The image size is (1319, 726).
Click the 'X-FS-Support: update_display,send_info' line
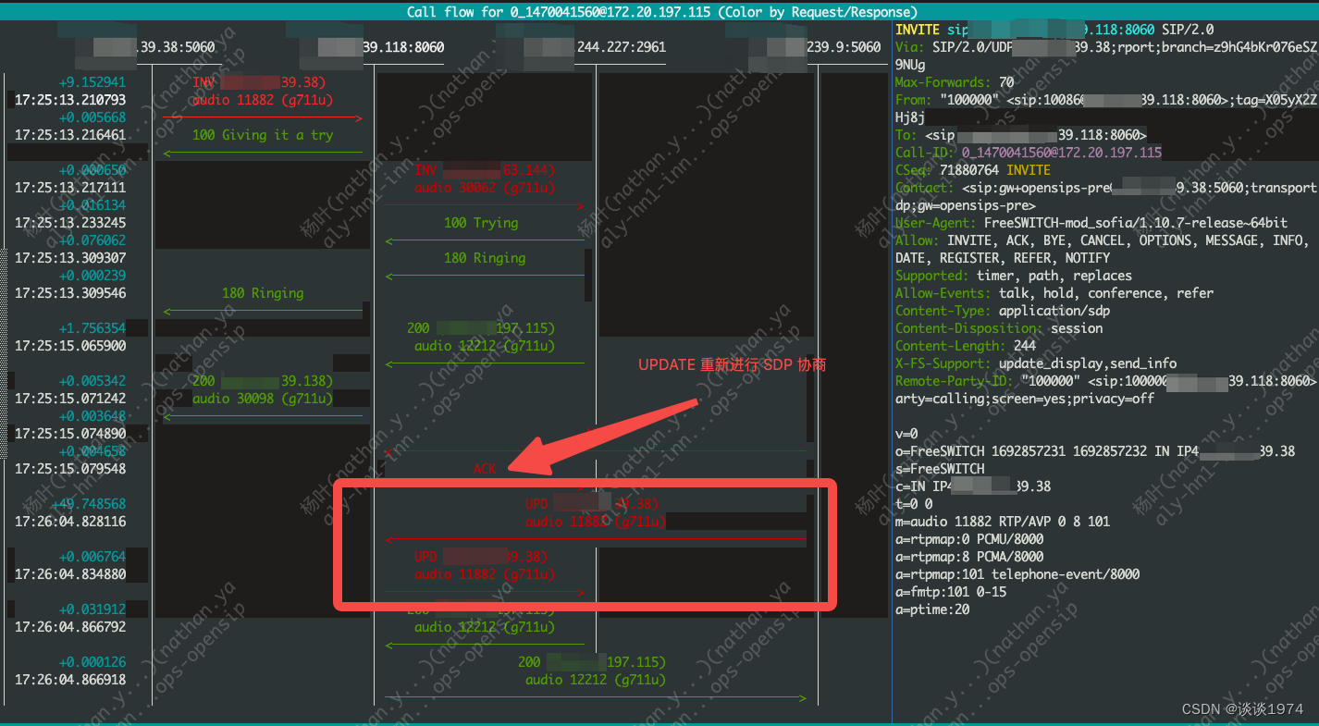pos(1036,363)
